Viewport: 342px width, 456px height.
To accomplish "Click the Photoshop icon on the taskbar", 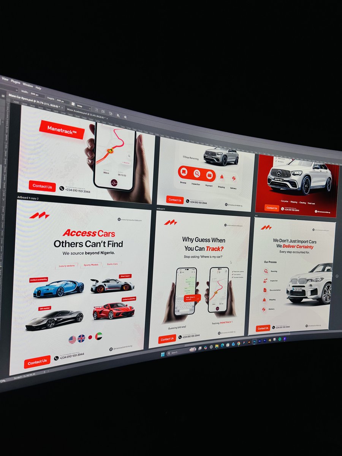I will click(x=254, y=342).
